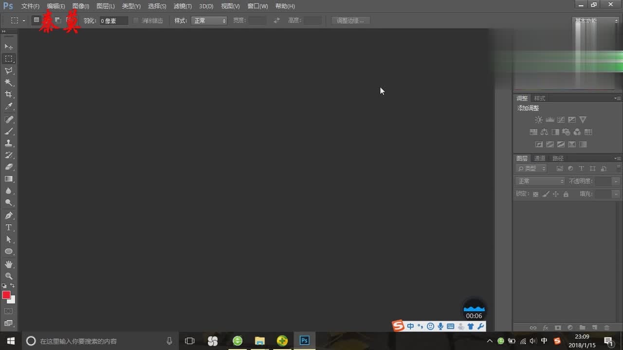The image size is (623, 350).
Task: Swap foreground and background colors icon
Action: 12,285
